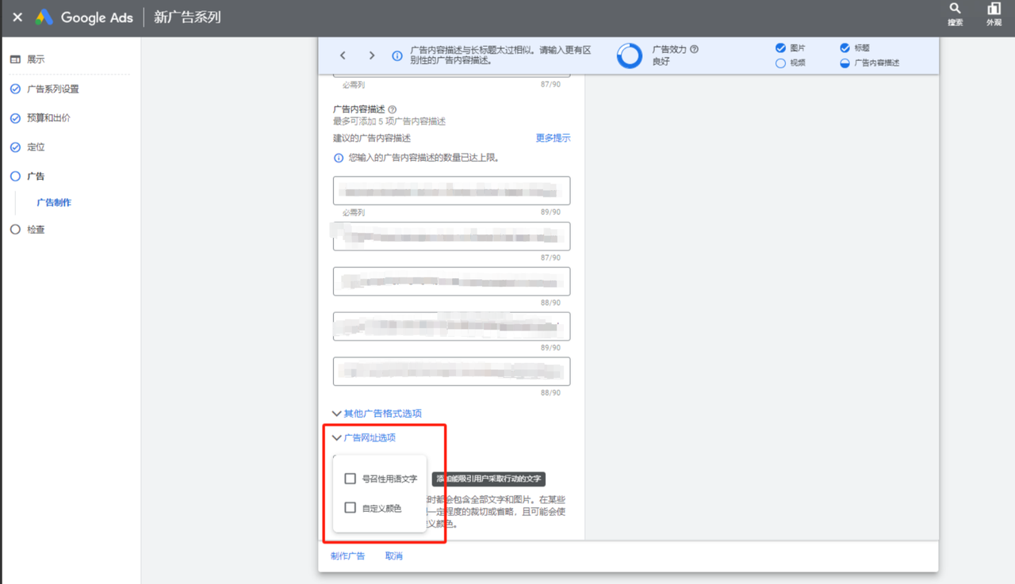
Task: Open 广告系列设置 step in sidebar
Action: (53, 89)
